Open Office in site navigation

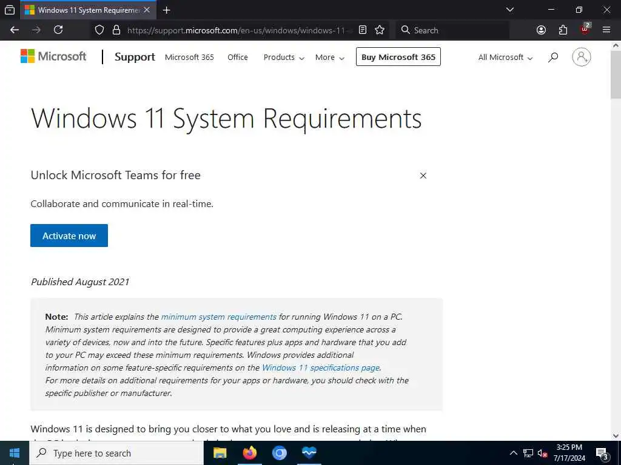click(x=238, y=58)
